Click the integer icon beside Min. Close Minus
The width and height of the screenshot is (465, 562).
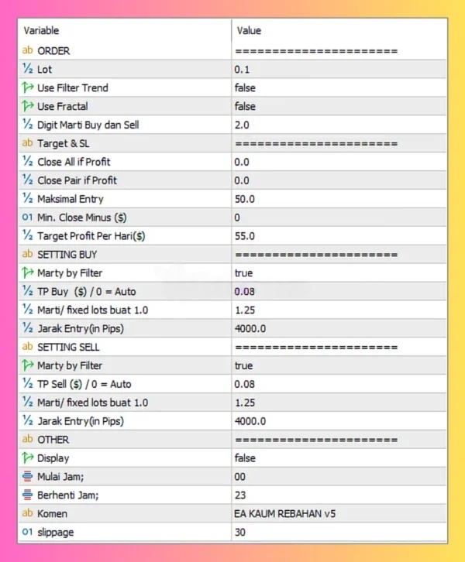point(28,218)
